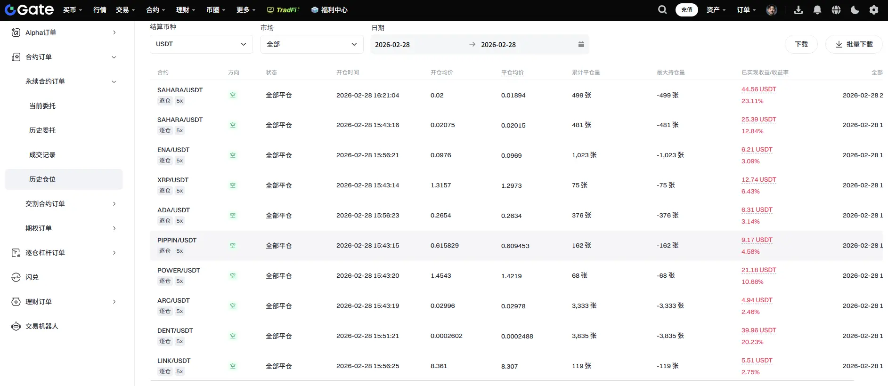
Task: Expand the Alpha订单 chevron
Action: [x=114, y=32]
